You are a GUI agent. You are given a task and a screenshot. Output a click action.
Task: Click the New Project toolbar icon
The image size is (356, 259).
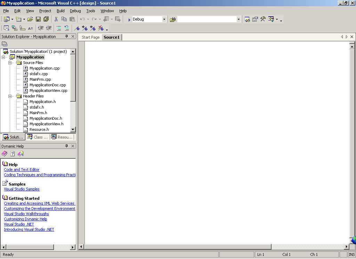(x=7, y=19)
